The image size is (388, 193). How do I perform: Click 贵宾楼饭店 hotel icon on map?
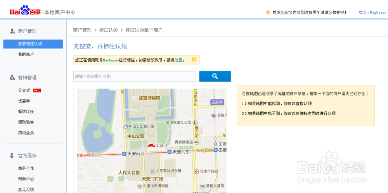[196, 142]
